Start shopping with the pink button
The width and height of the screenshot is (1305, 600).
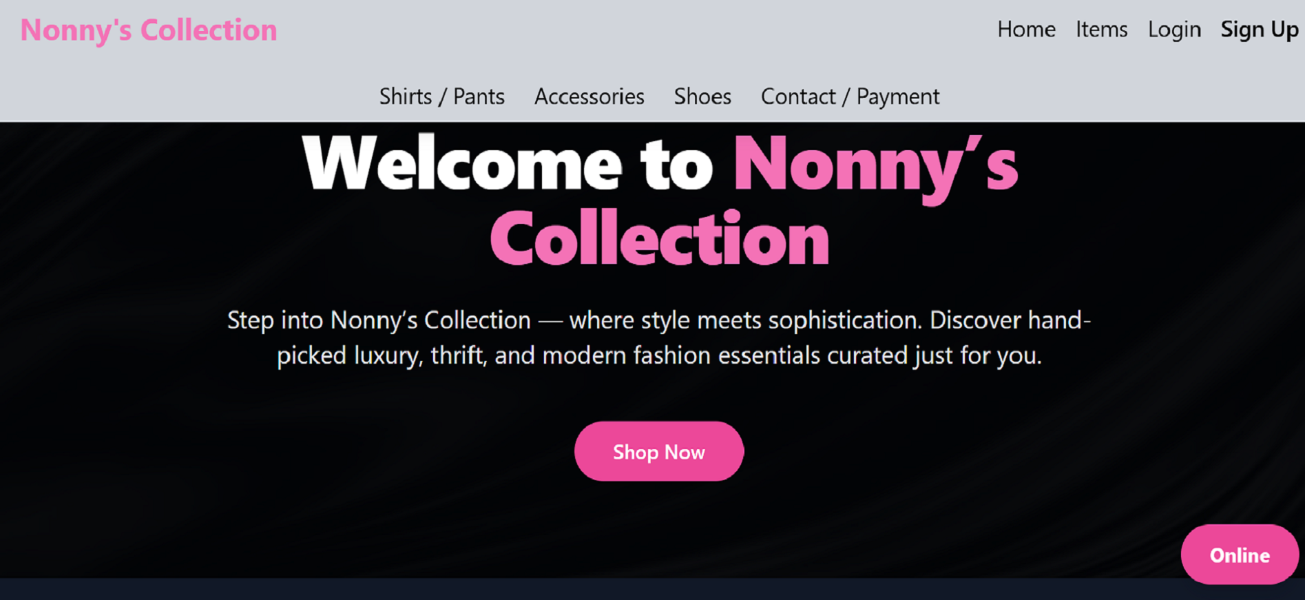658,451
